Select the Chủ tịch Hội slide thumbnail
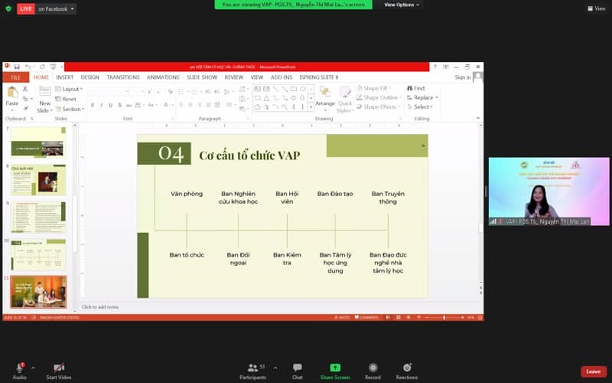The height and width of the screenshot is (383, 612). 38,180
